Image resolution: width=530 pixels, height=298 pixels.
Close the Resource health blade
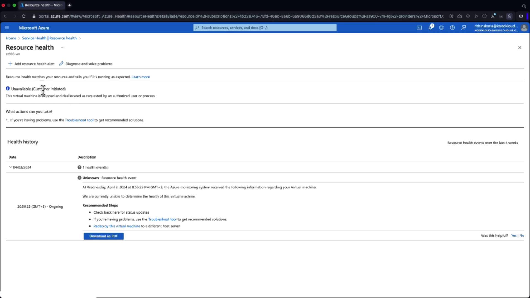[x=520, y=47]
